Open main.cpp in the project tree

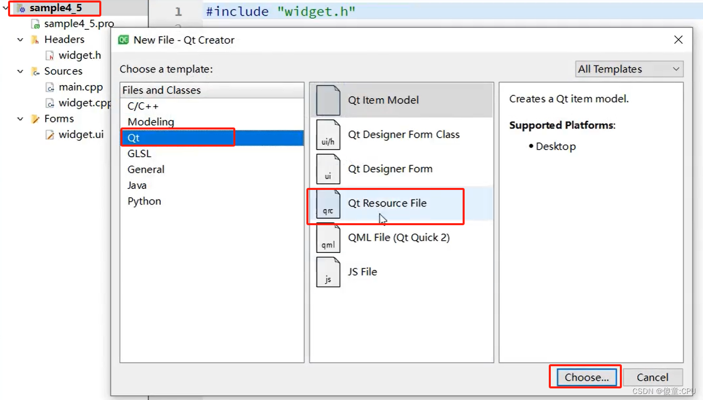pos(81,87)
